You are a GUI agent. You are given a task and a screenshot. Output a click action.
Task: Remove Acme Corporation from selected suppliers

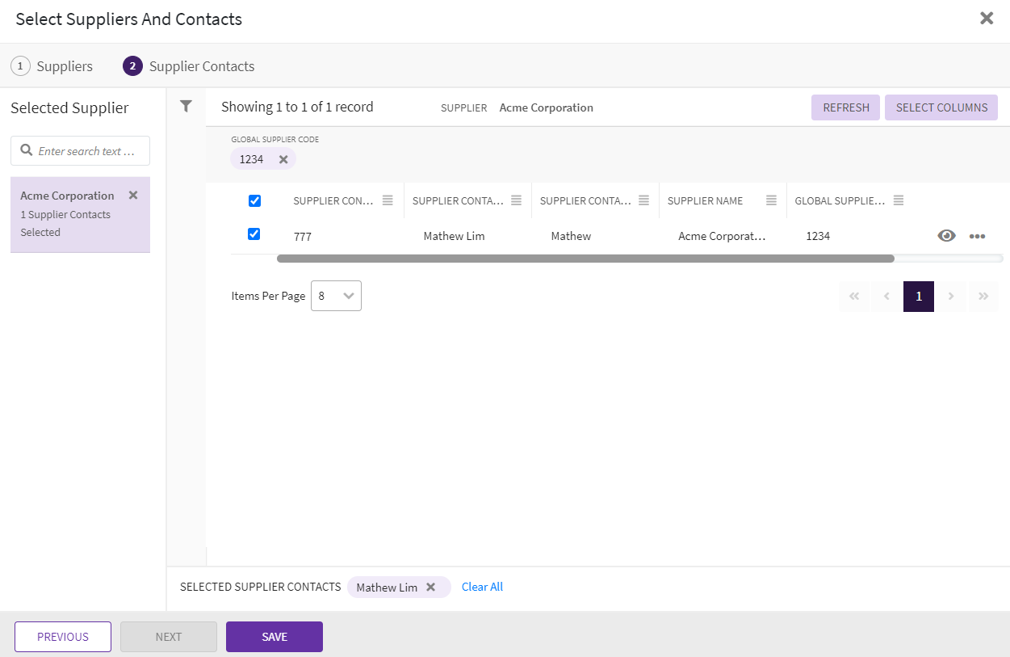point(133,196)
